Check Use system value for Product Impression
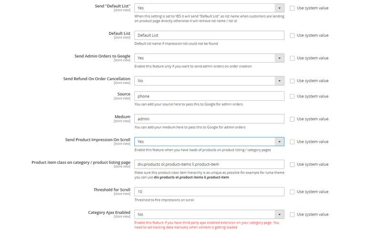The image size is (366, 235). (292, 142)
